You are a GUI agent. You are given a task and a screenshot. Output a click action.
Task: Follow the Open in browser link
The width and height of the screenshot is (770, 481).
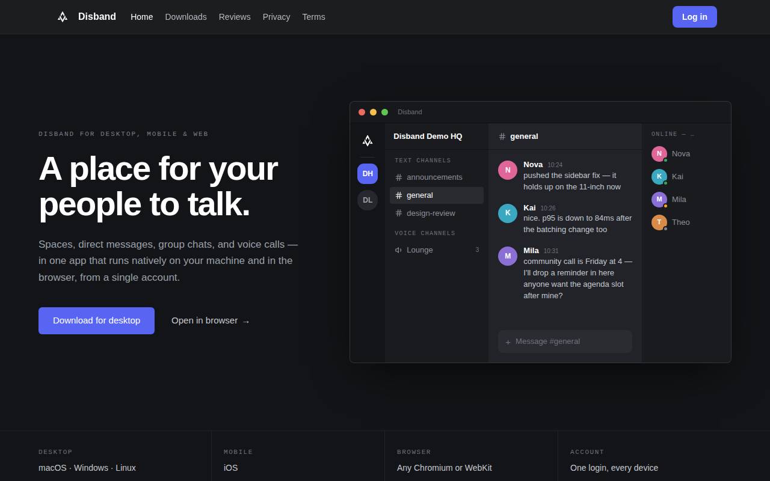211,320
